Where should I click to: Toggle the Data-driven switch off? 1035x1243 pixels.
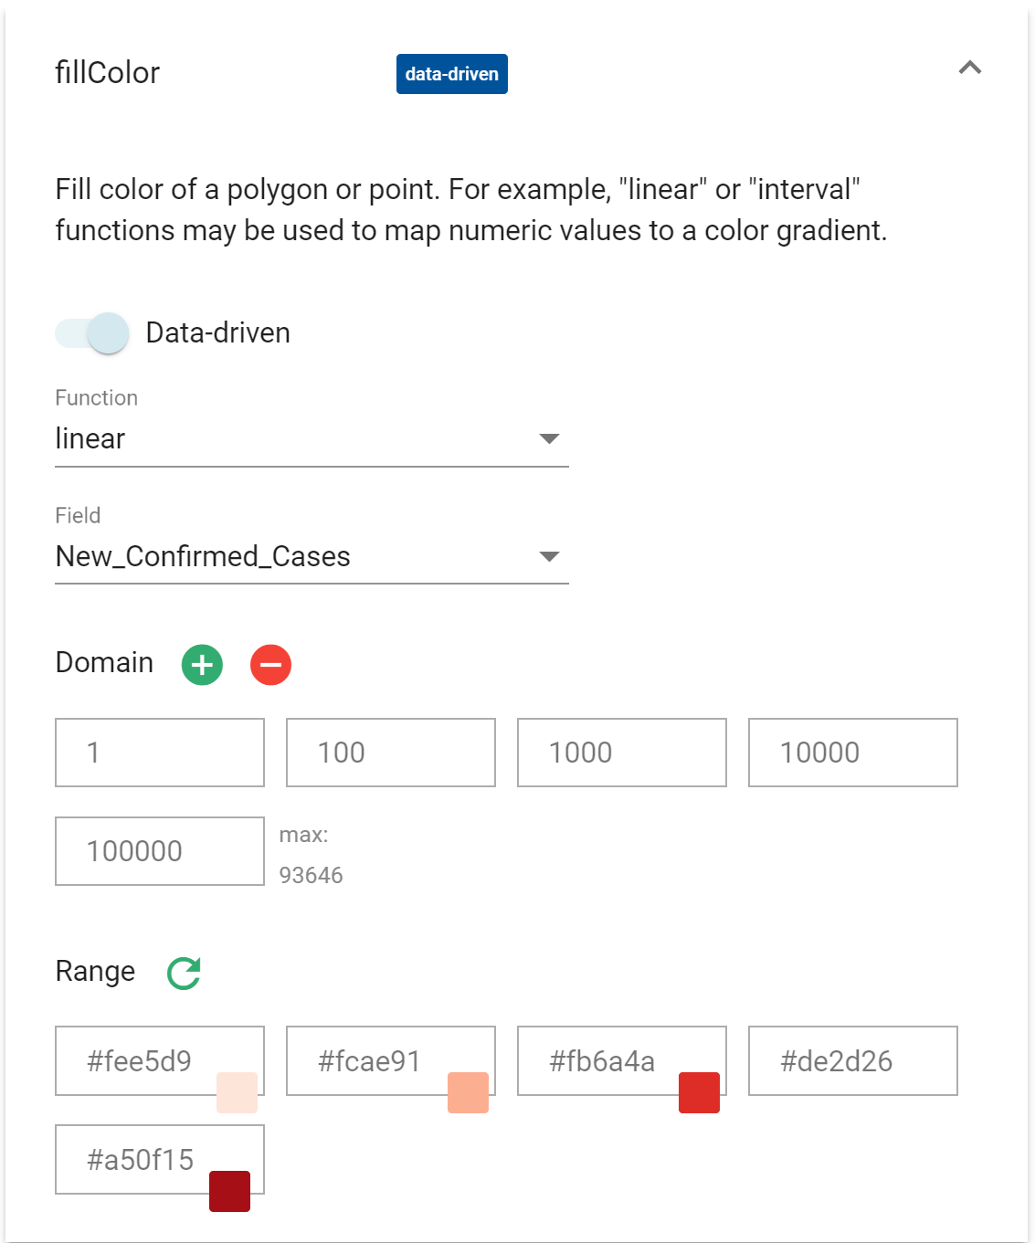tap(92, 333)
